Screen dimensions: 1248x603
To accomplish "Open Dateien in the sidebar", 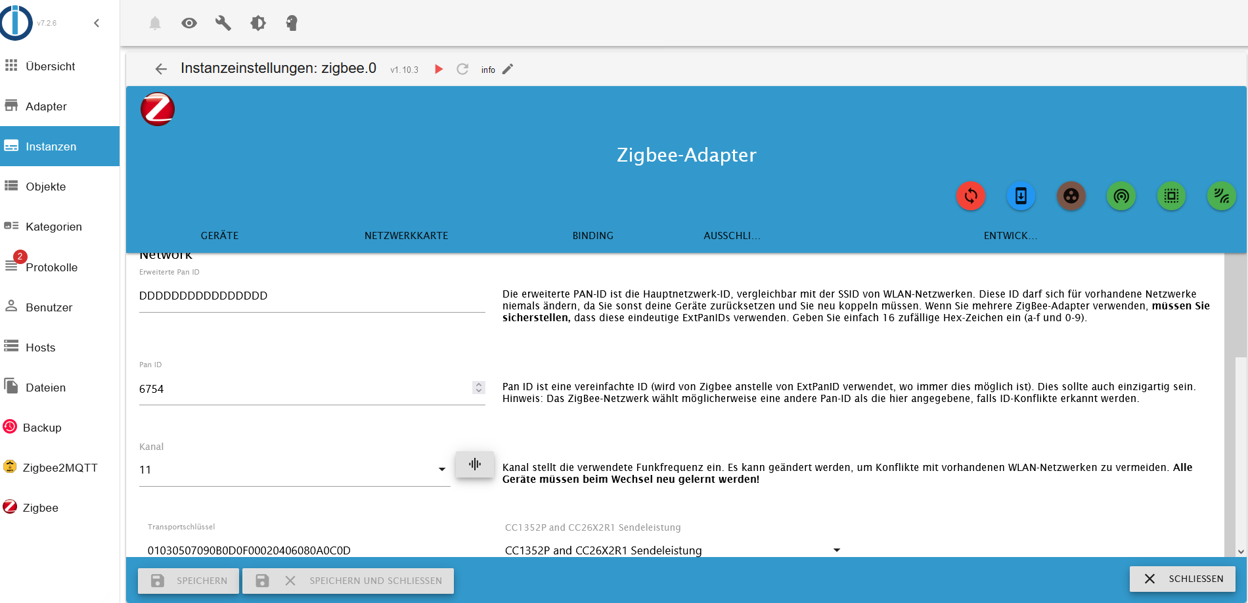I will [x=60, y=388].
